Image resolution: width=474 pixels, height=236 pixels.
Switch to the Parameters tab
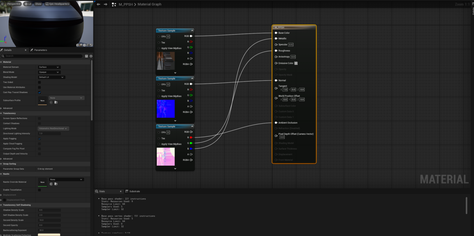(40, 50)
